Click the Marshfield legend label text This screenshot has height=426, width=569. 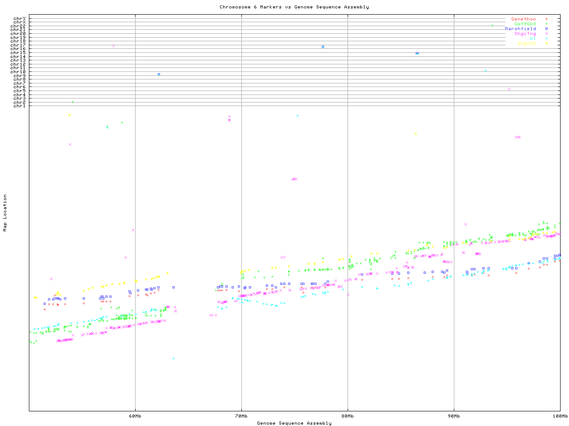pyautogui.click(x=520, y=29)
